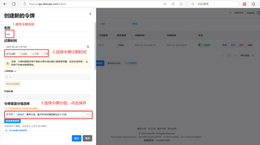Click the info icon before 只可使用对应分组 hint
The width and height of the screenshot is (260, 145).
click(6, 108)
